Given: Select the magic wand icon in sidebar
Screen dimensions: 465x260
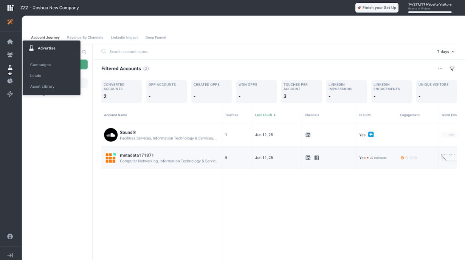Looking at the screenshot, I should pyautogui.click(x=10, y=22).
